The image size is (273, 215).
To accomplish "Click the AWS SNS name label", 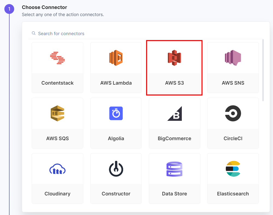I will (x=233, y=83).
